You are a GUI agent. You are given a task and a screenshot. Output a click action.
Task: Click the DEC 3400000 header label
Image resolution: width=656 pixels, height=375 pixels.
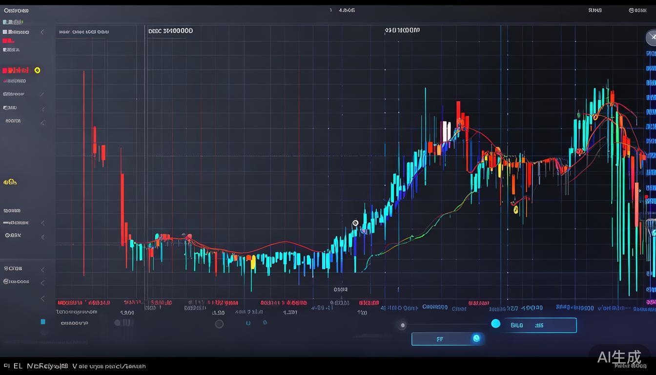tap(170, 30)
